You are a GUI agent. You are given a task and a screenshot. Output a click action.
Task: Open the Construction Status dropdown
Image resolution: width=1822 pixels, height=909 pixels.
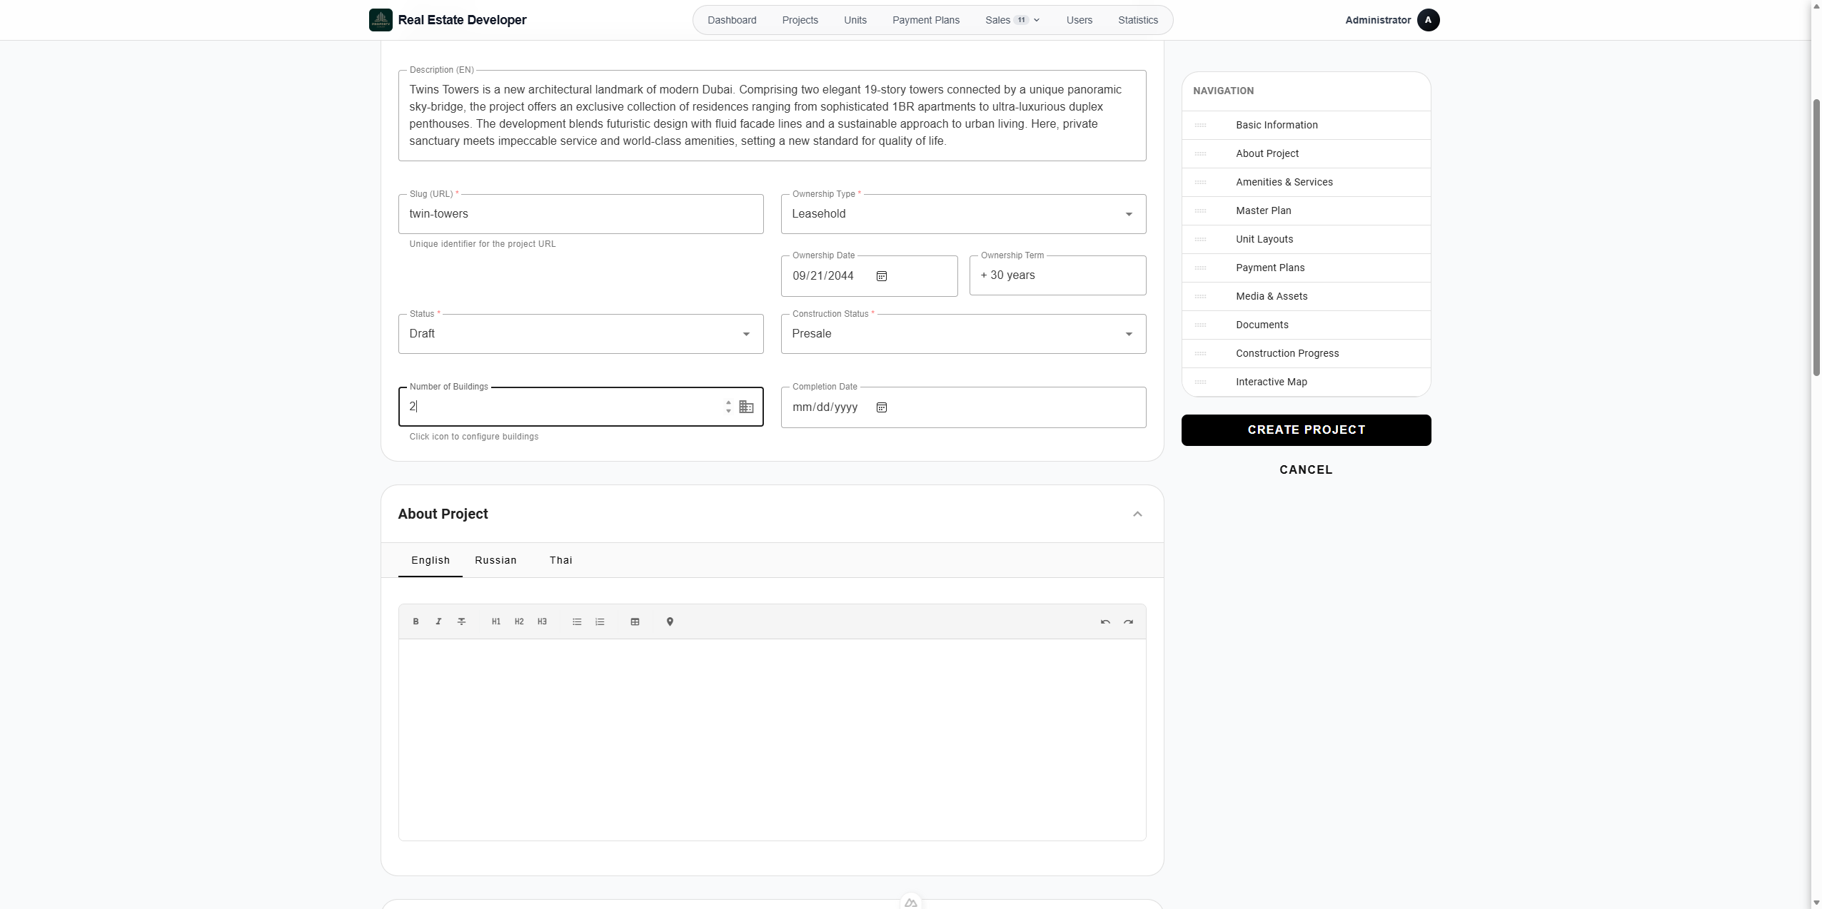[x=963, y=334]
